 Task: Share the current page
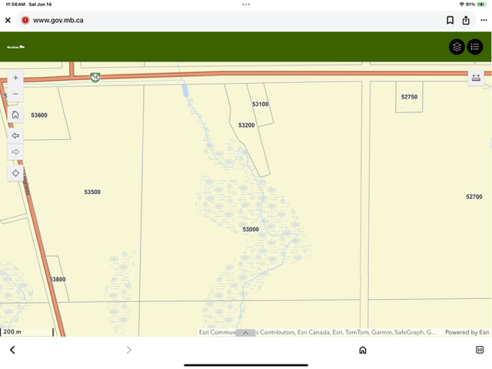tap(466, 20)
